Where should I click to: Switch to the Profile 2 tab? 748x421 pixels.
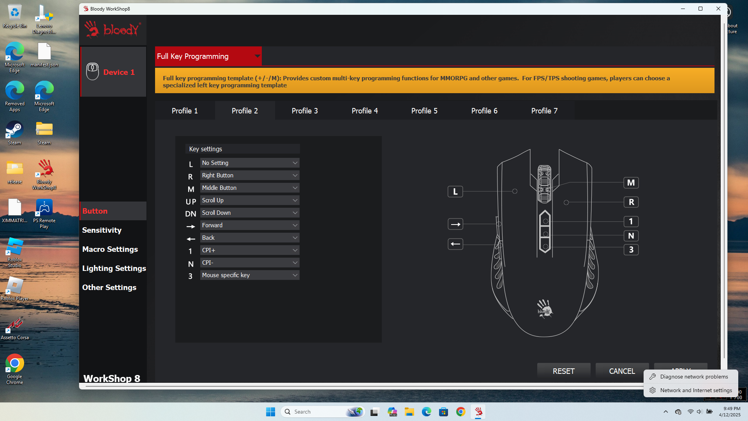(245, 111)
